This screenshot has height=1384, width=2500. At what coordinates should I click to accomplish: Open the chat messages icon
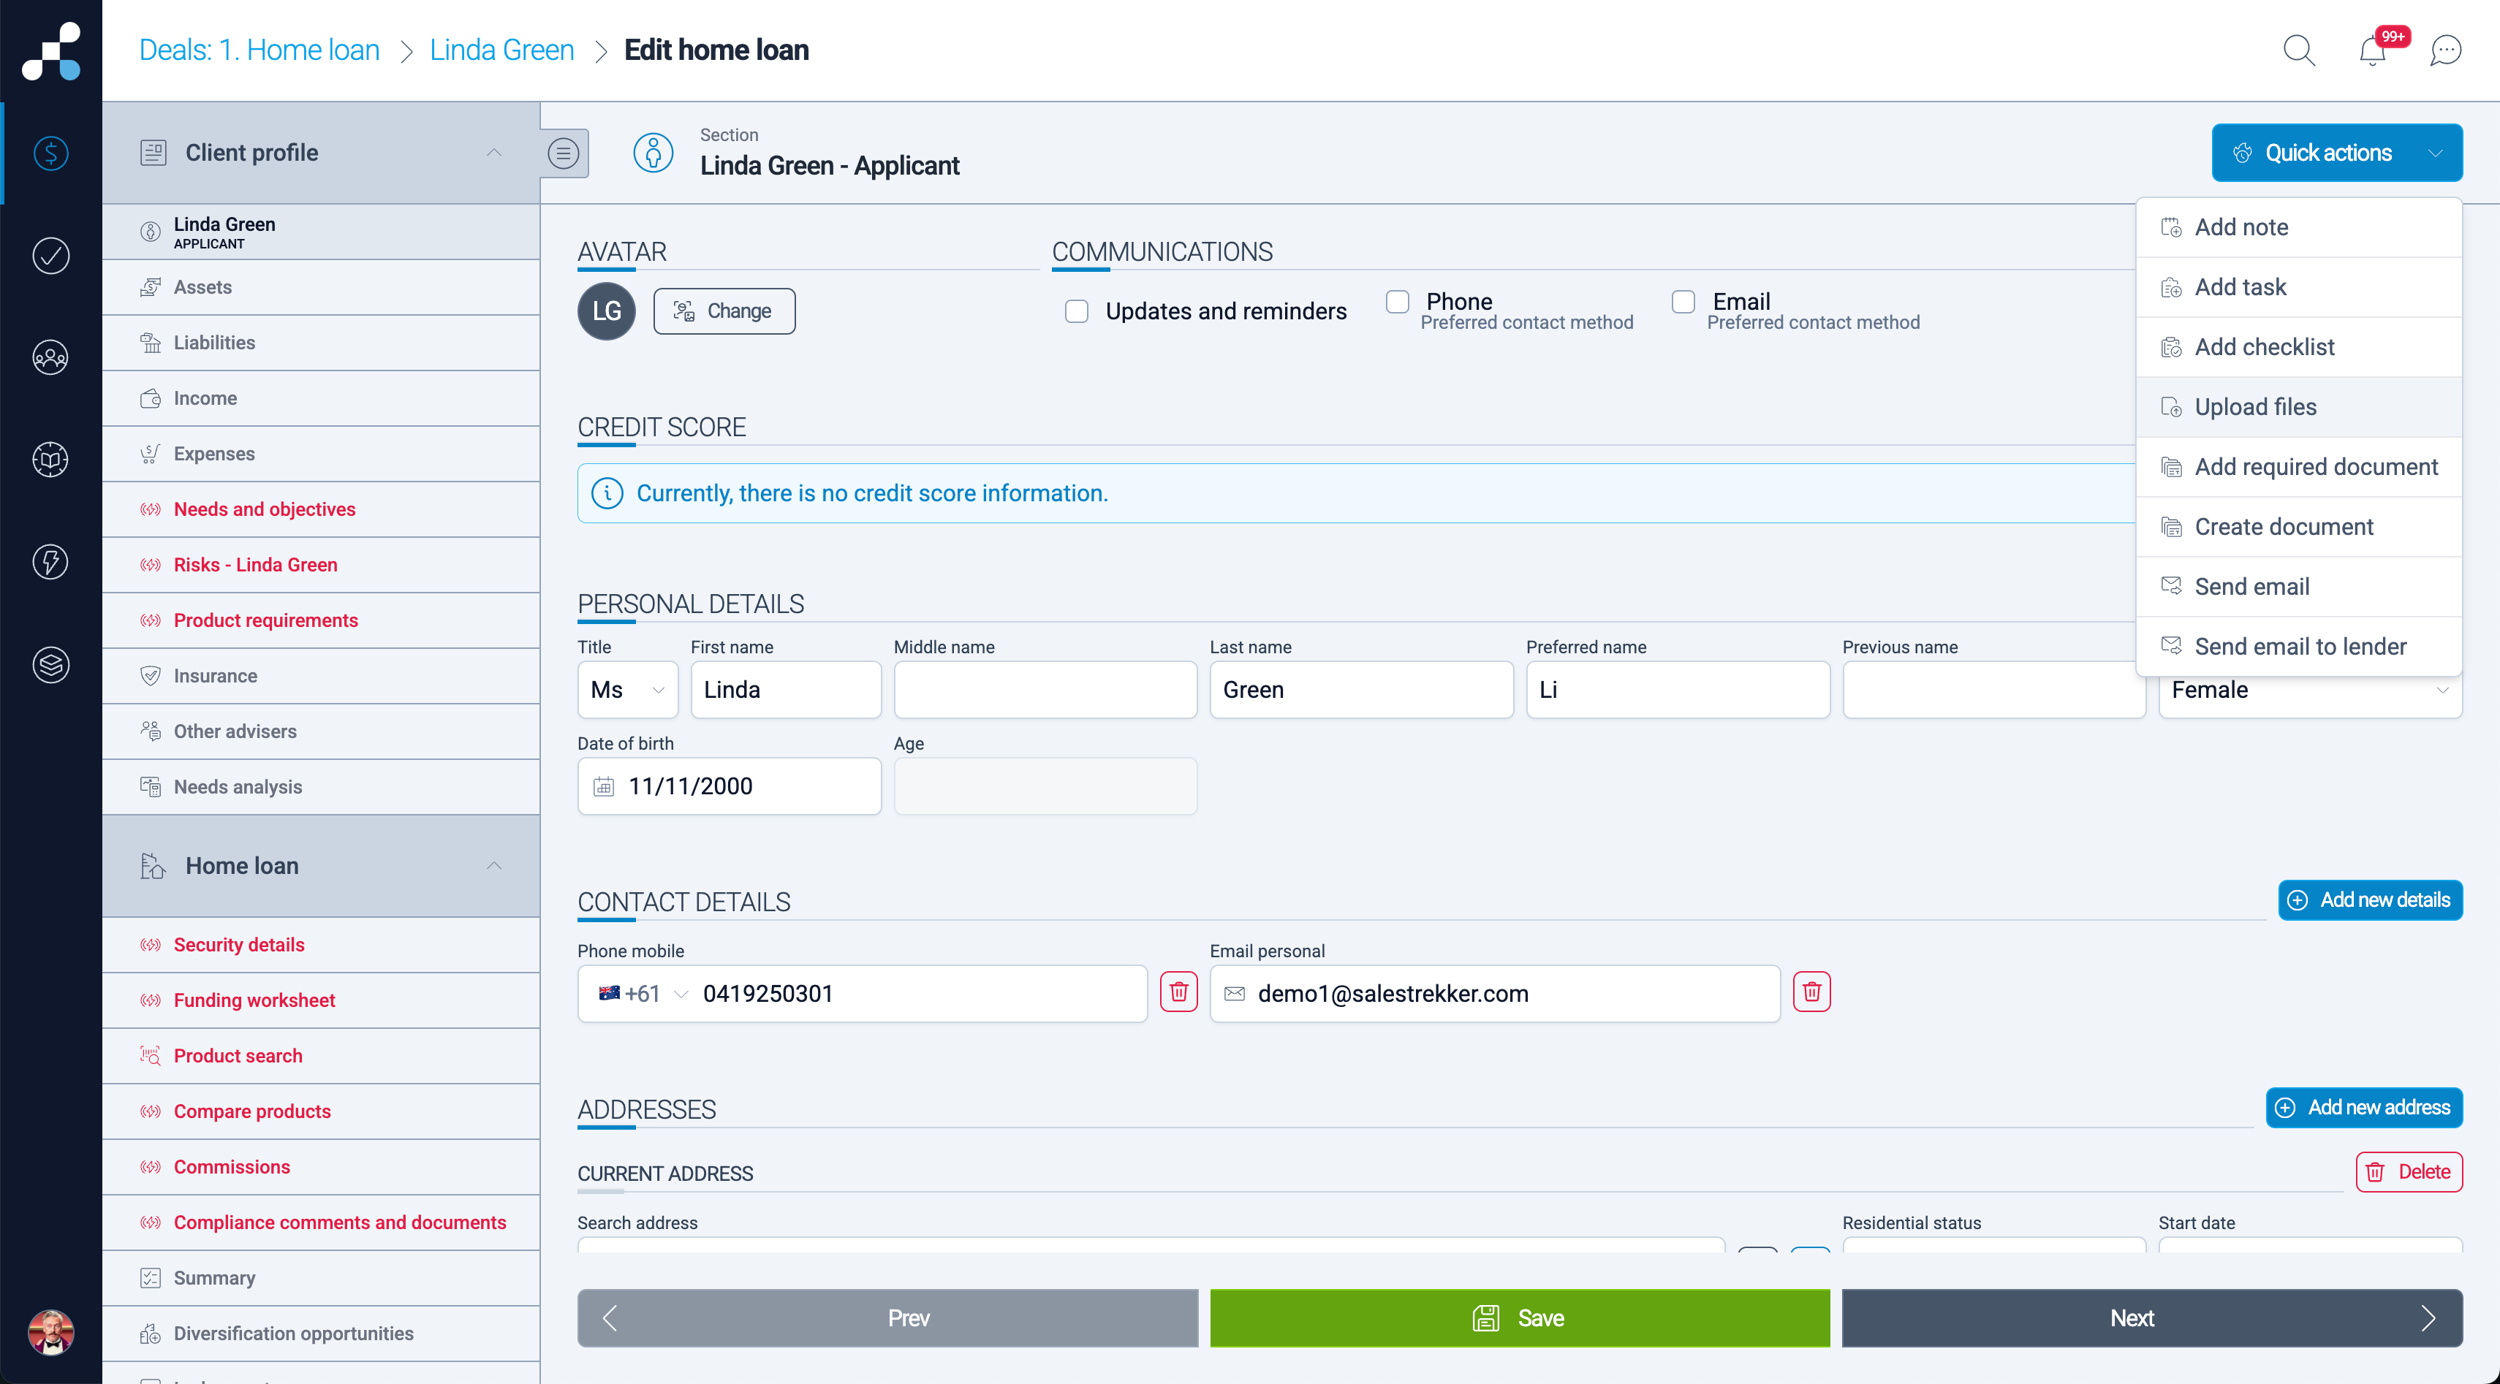[2444, 50]
